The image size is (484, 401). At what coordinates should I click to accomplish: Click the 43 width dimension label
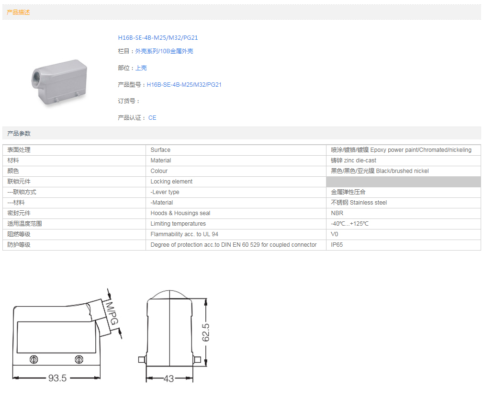169,378
